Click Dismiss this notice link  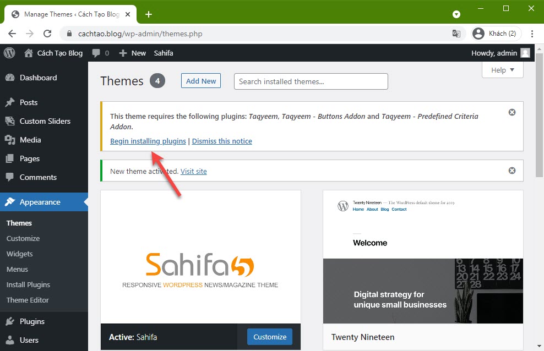point(222,141)
